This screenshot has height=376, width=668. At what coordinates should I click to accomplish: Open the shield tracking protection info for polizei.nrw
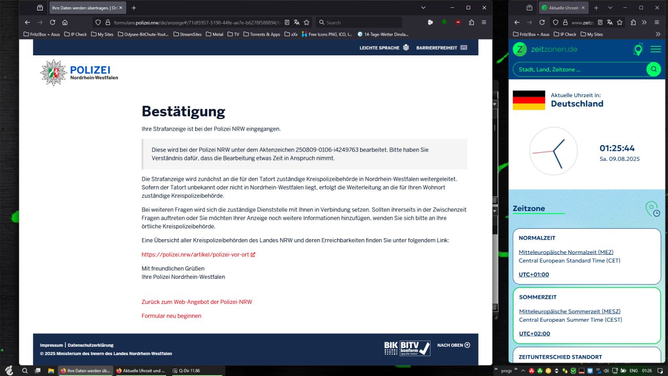98,22
